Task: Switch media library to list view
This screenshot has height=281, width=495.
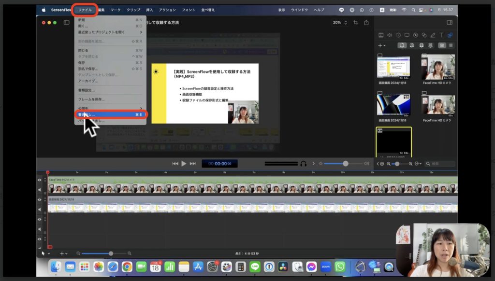Action: click(x=451, y=45)
